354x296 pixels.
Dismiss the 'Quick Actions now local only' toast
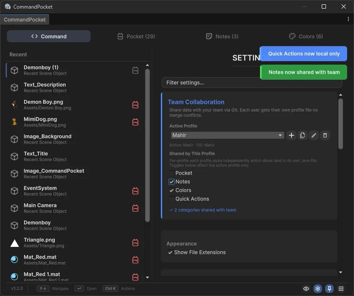(303, 54)
